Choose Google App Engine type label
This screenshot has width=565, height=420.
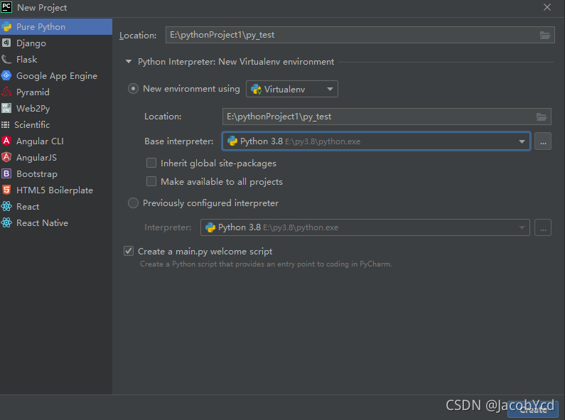click(57, 76)
